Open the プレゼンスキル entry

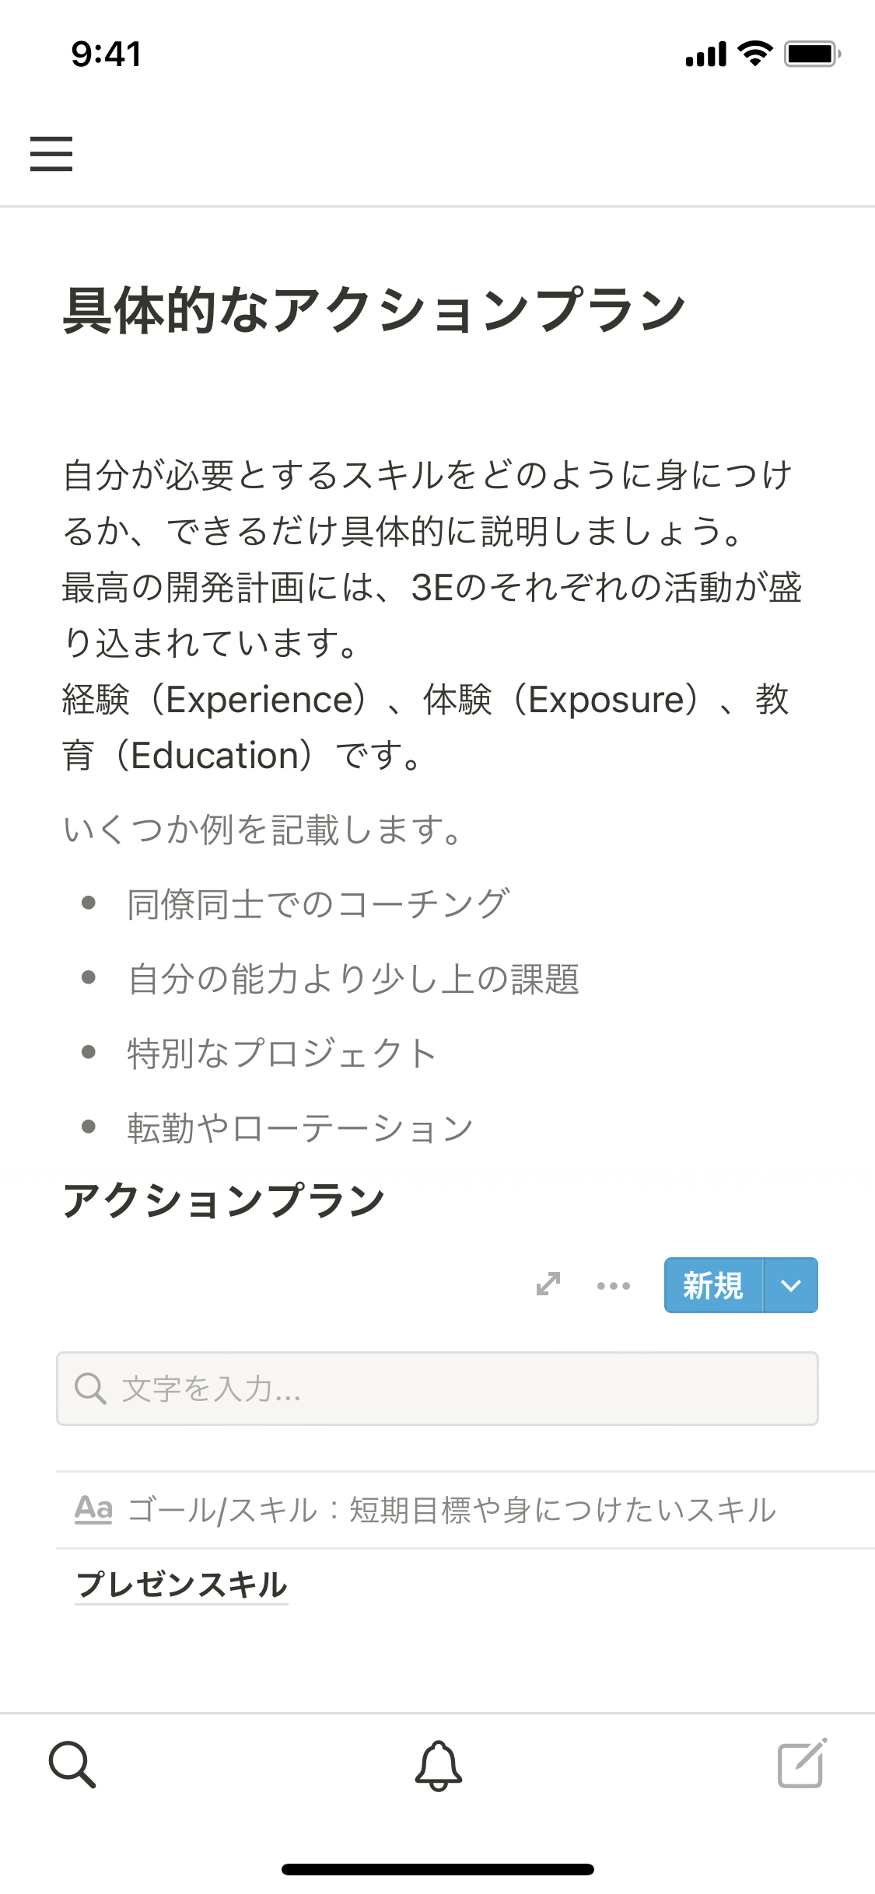click(182, 1585)
